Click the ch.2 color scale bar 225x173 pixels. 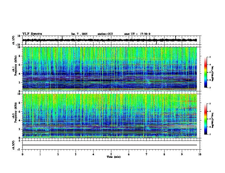click(205, 119)
